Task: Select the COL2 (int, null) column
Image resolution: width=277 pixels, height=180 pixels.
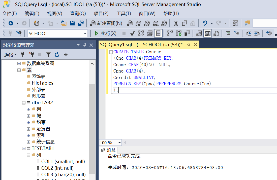Action: pyautogui.click(x=57, y=168)
